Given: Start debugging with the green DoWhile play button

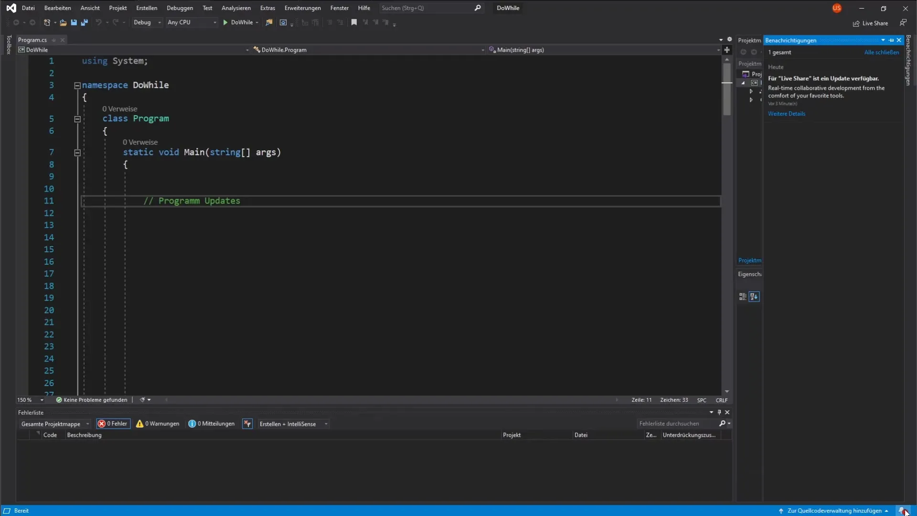Looking at the screenshot, I should pos(238,22).
